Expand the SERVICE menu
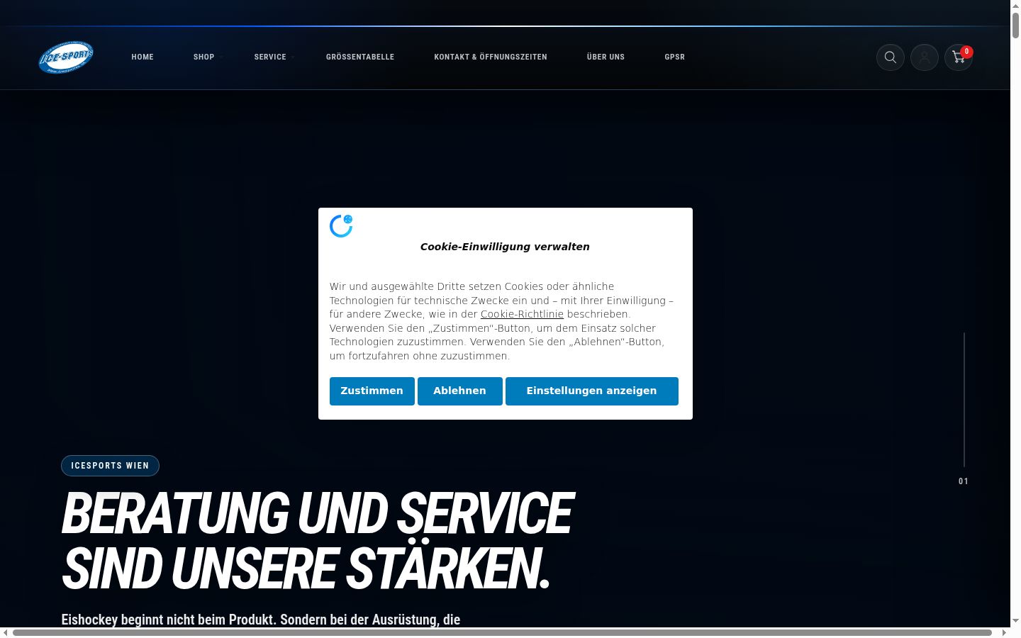The width and height of the screenshot is (1021, 638). point(270,57)
